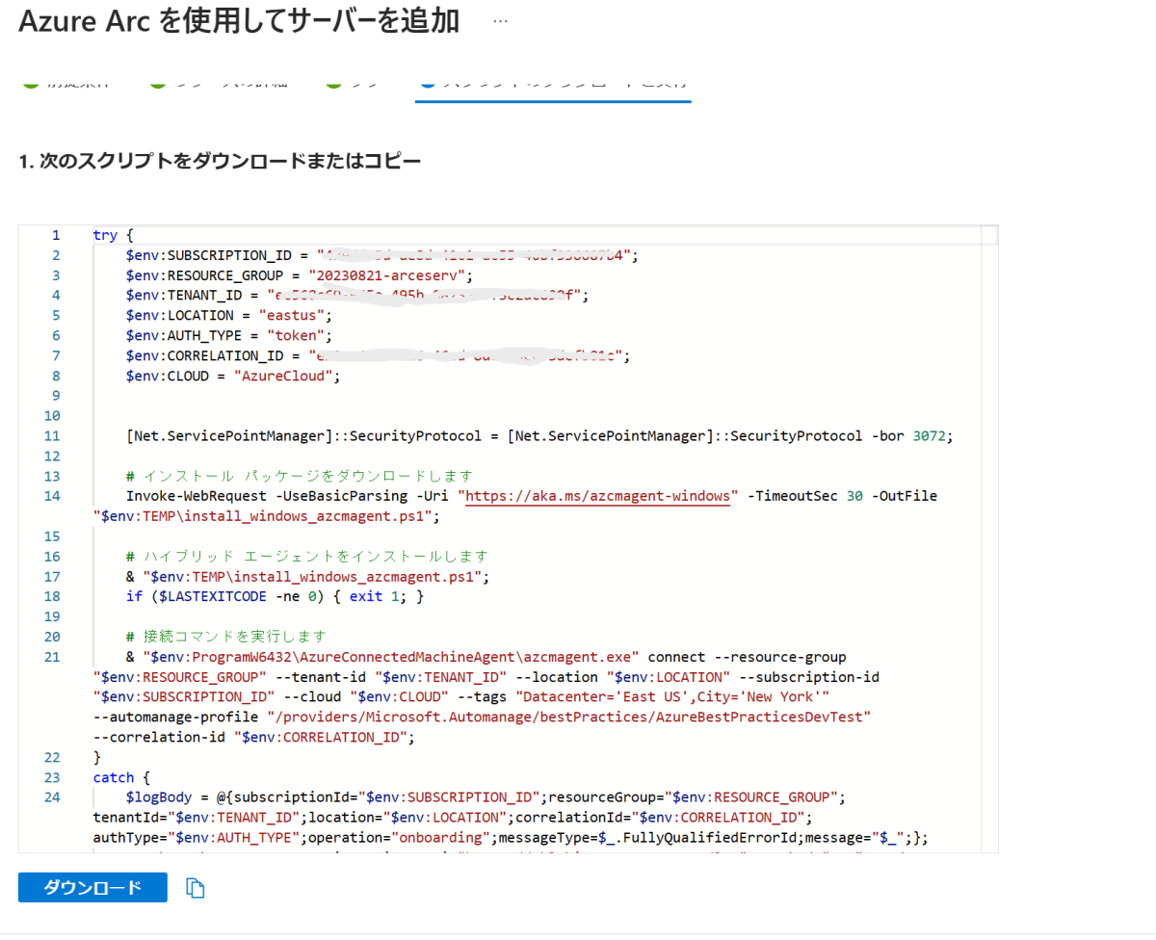Viewport: 1156px width, 940px height.
Task: Click the '-OutFile' parameter
Action: pyautogui.click(x=904, y=496)
